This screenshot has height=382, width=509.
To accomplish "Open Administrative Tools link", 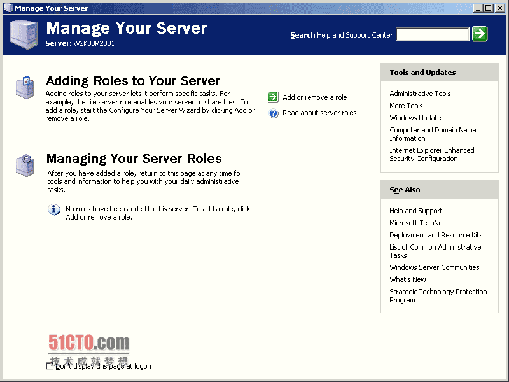I will pyautogui.click(x=420, y=94).
